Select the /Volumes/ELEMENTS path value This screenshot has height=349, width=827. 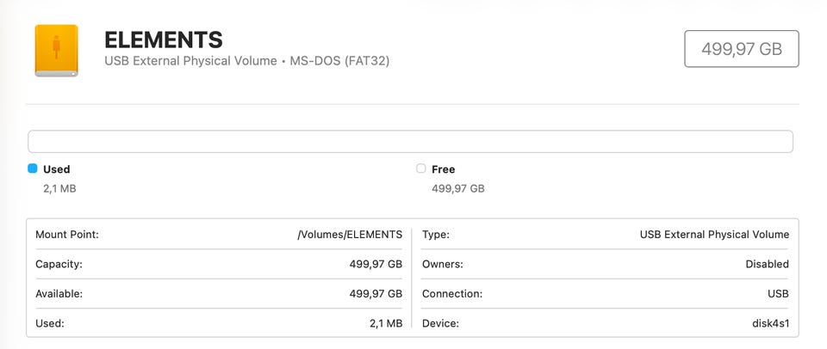coord(350,235)
